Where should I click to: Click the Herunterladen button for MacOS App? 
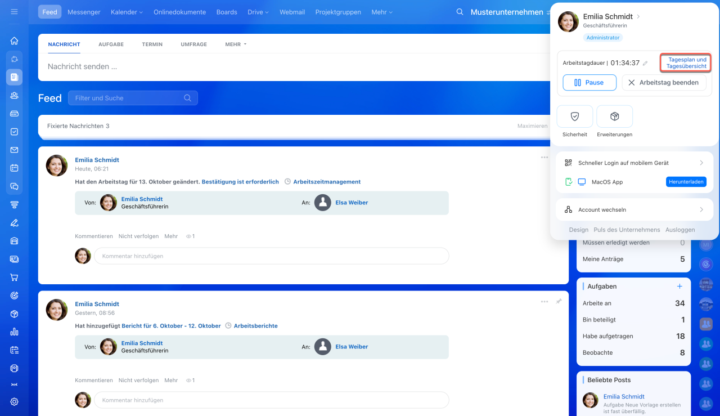[x=686, y=182]
